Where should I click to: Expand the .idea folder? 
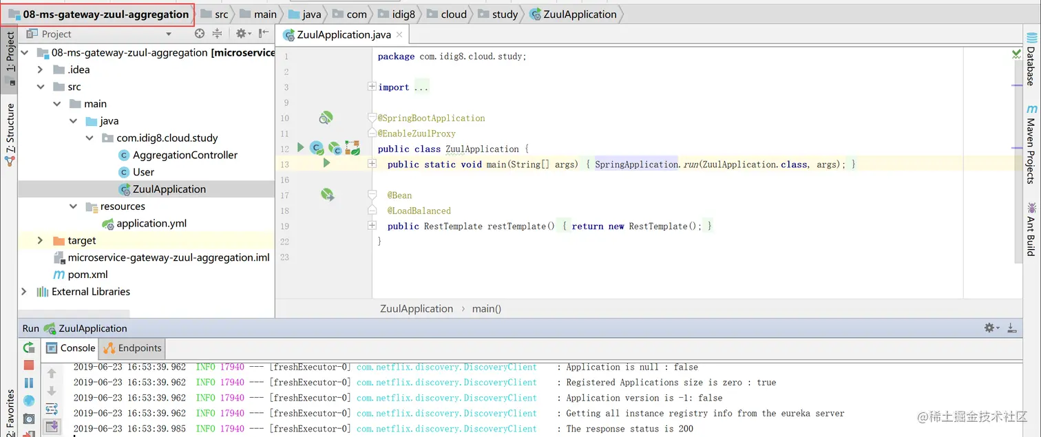coord(40,70)
